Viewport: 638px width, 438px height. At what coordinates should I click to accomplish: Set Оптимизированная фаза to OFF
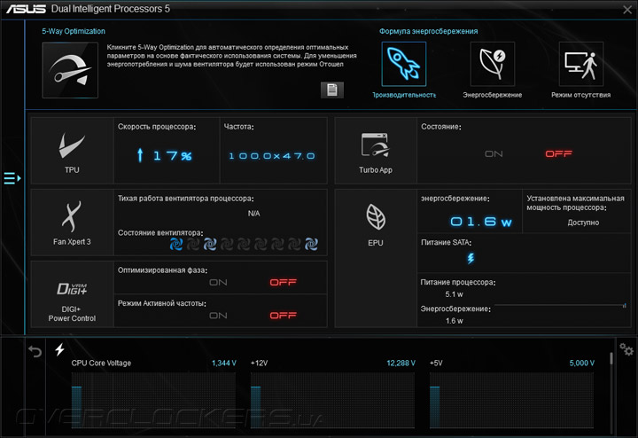(x=284, y=283)
